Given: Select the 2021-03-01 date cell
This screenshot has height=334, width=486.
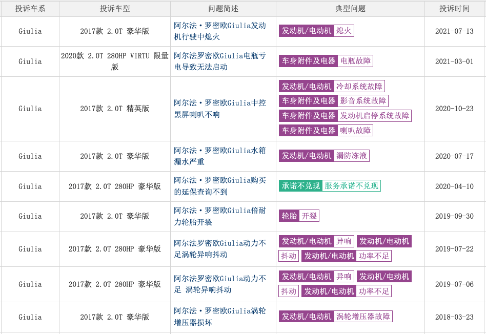Looking at the screenshot, I should (454, 61).
